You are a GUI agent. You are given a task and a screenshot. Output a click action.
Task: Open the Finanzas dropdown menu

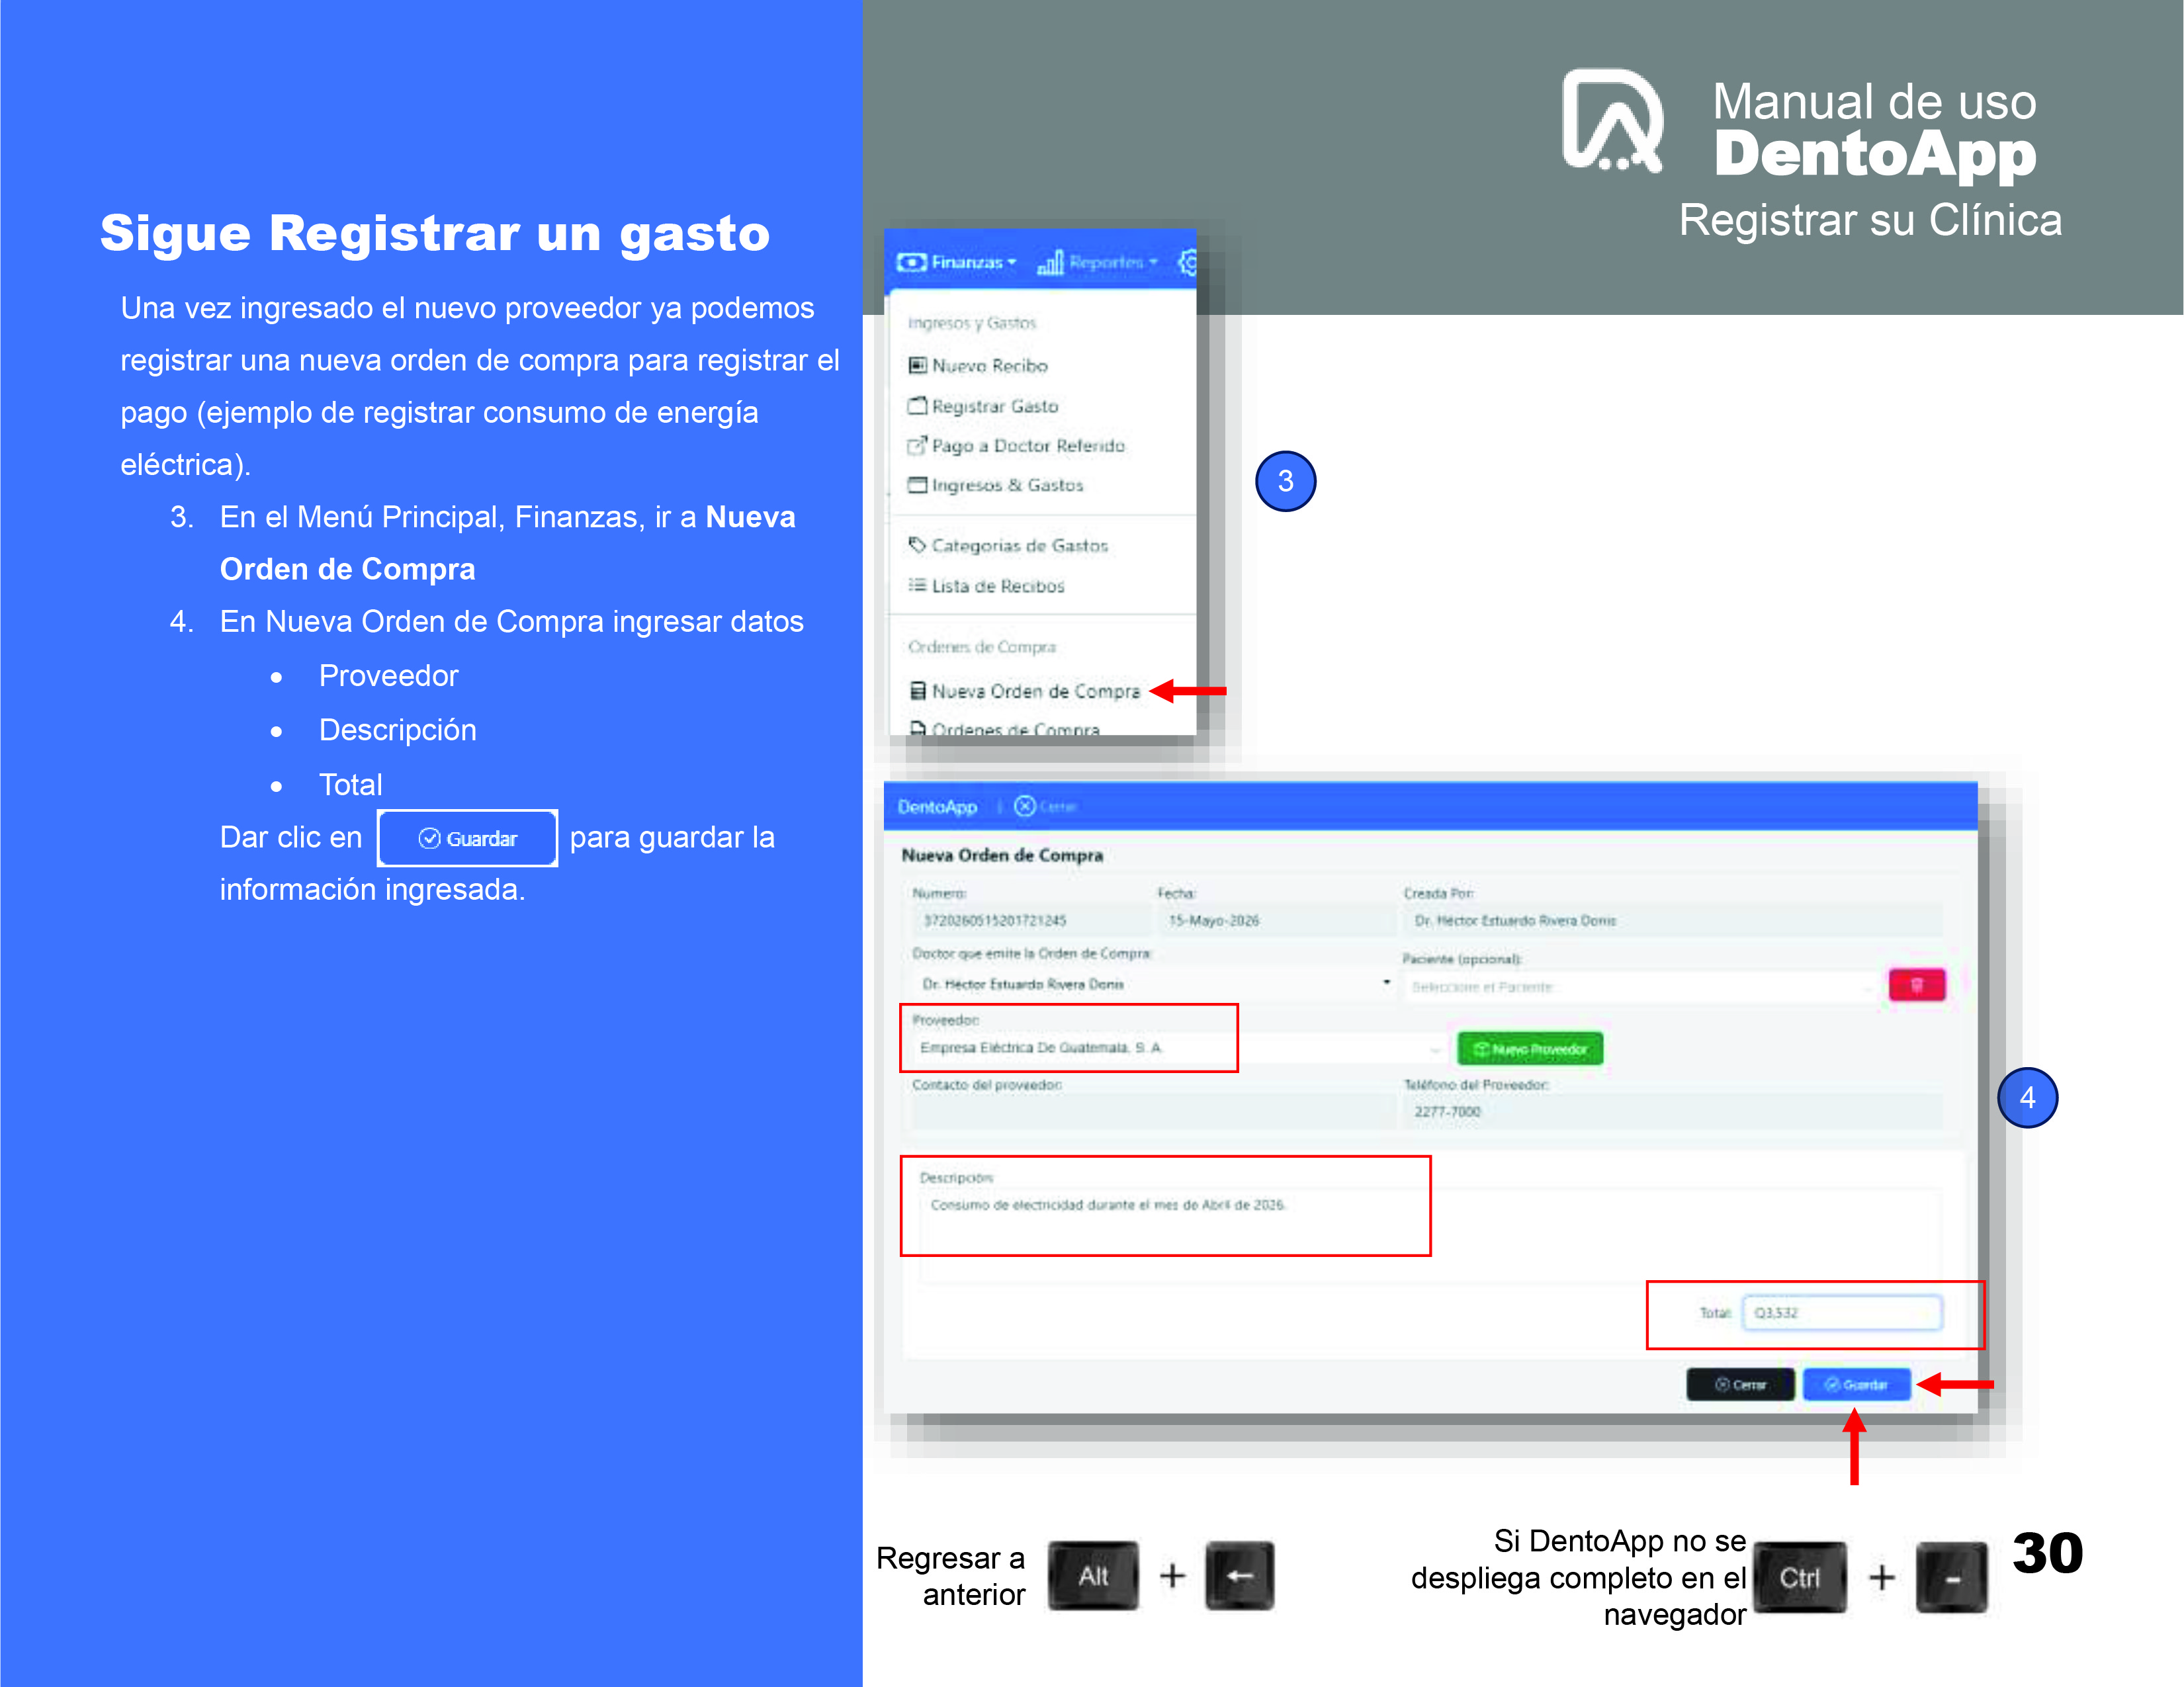click(x=957, y=262)
